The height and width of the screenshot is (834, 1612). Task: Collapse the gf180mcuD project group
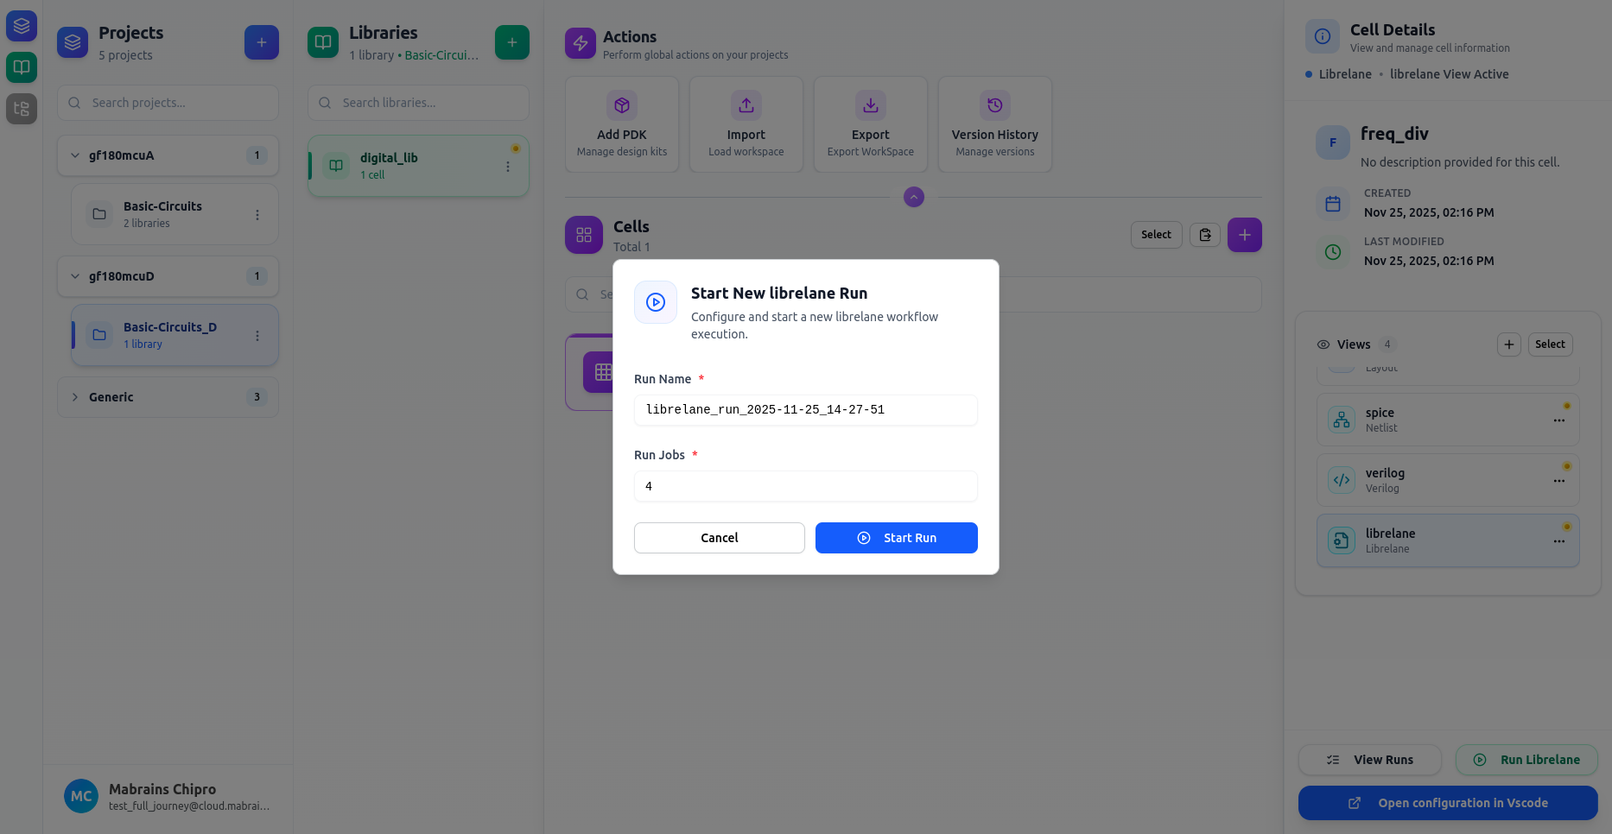[75, 276]
